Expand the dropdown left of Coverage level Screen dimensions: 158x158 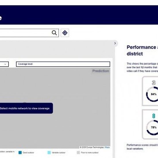pyautogui.click(x=4, y=64)
